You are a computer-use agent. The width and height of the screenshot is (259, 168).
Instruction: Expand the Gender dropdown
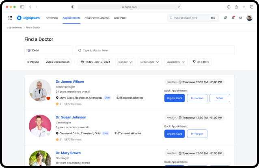tap(125, 62)
